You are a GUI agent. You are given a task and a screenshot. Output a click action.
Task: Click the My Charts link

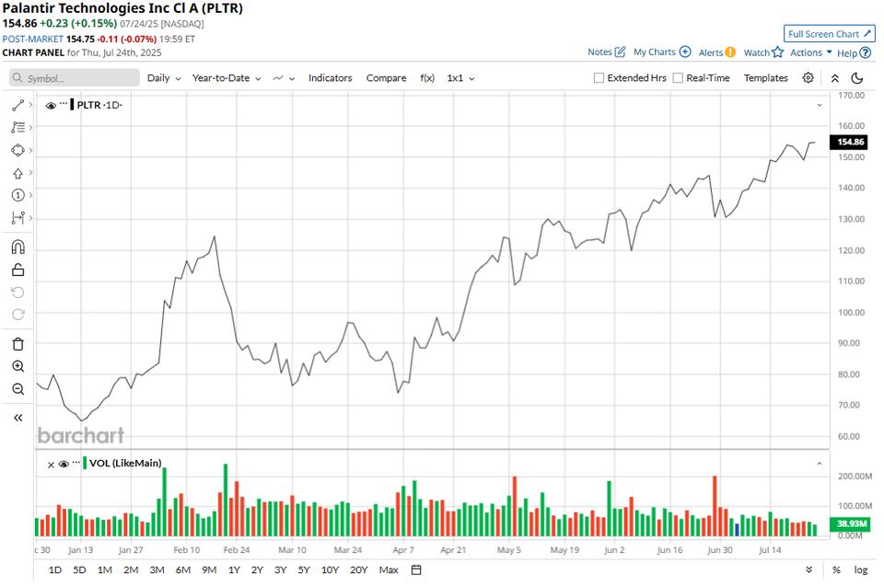(654, 52)
